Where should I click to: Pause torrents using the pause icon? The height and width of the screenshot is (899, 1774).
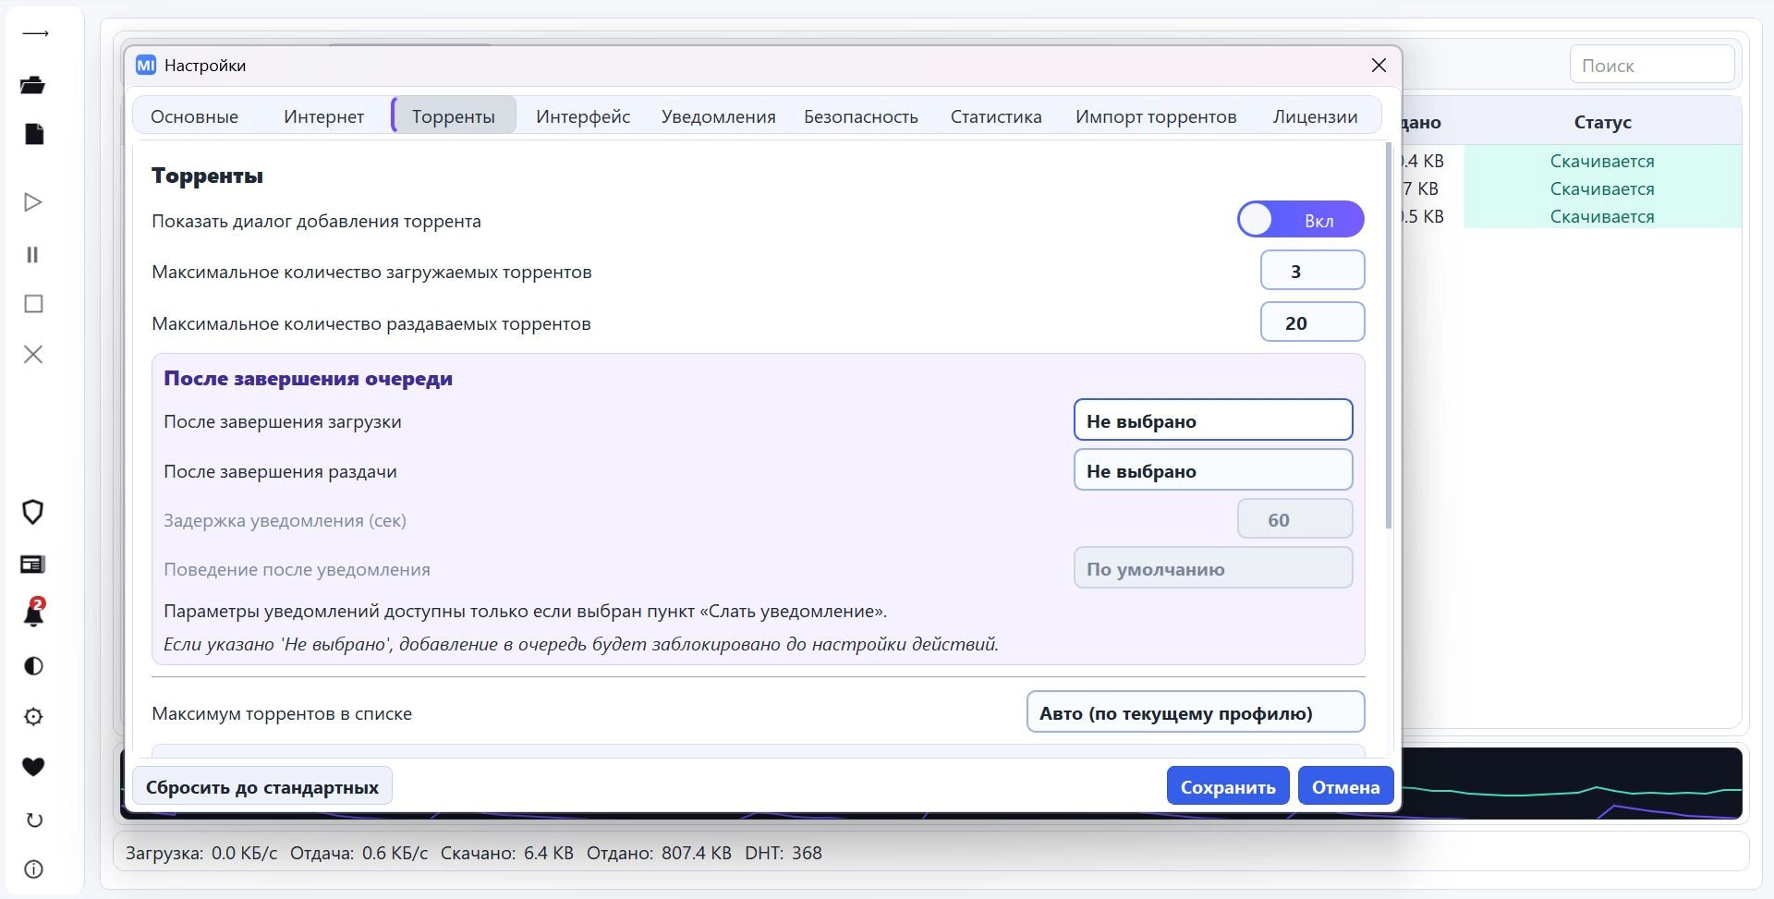[x=33, y=254]
